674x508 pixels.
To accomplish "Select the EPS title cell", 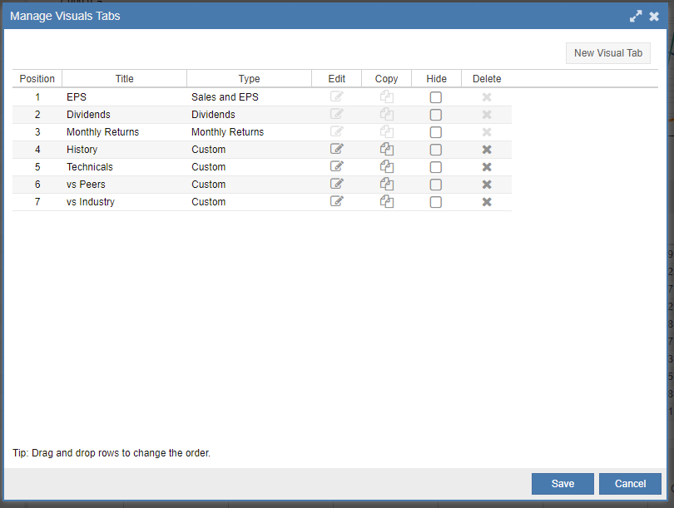I will (124, 97).
